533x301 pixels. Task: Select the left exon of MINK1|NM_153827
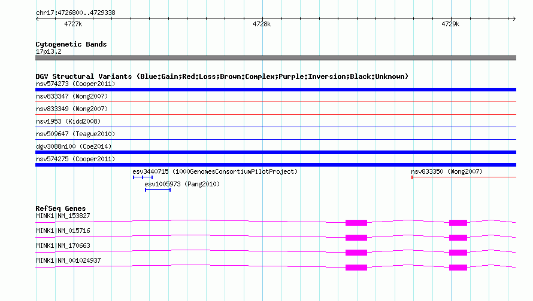[x=356, y=223]
